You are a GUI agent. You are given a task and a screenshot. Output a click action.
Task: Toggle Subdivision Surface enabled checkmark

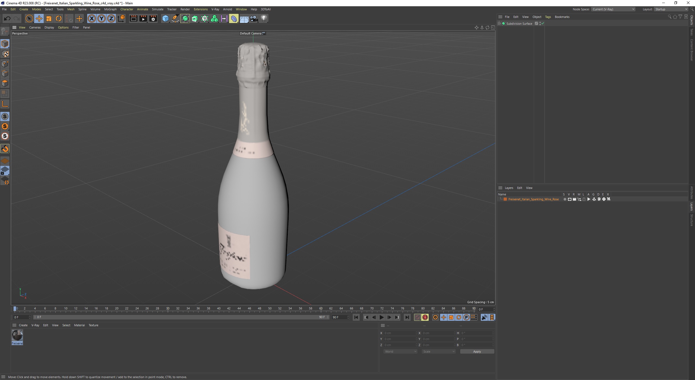tap(543, 24)
